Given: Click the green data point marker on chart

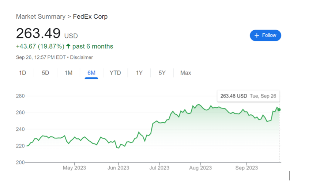Looking at the screenshot, I should tap(279, 110).
